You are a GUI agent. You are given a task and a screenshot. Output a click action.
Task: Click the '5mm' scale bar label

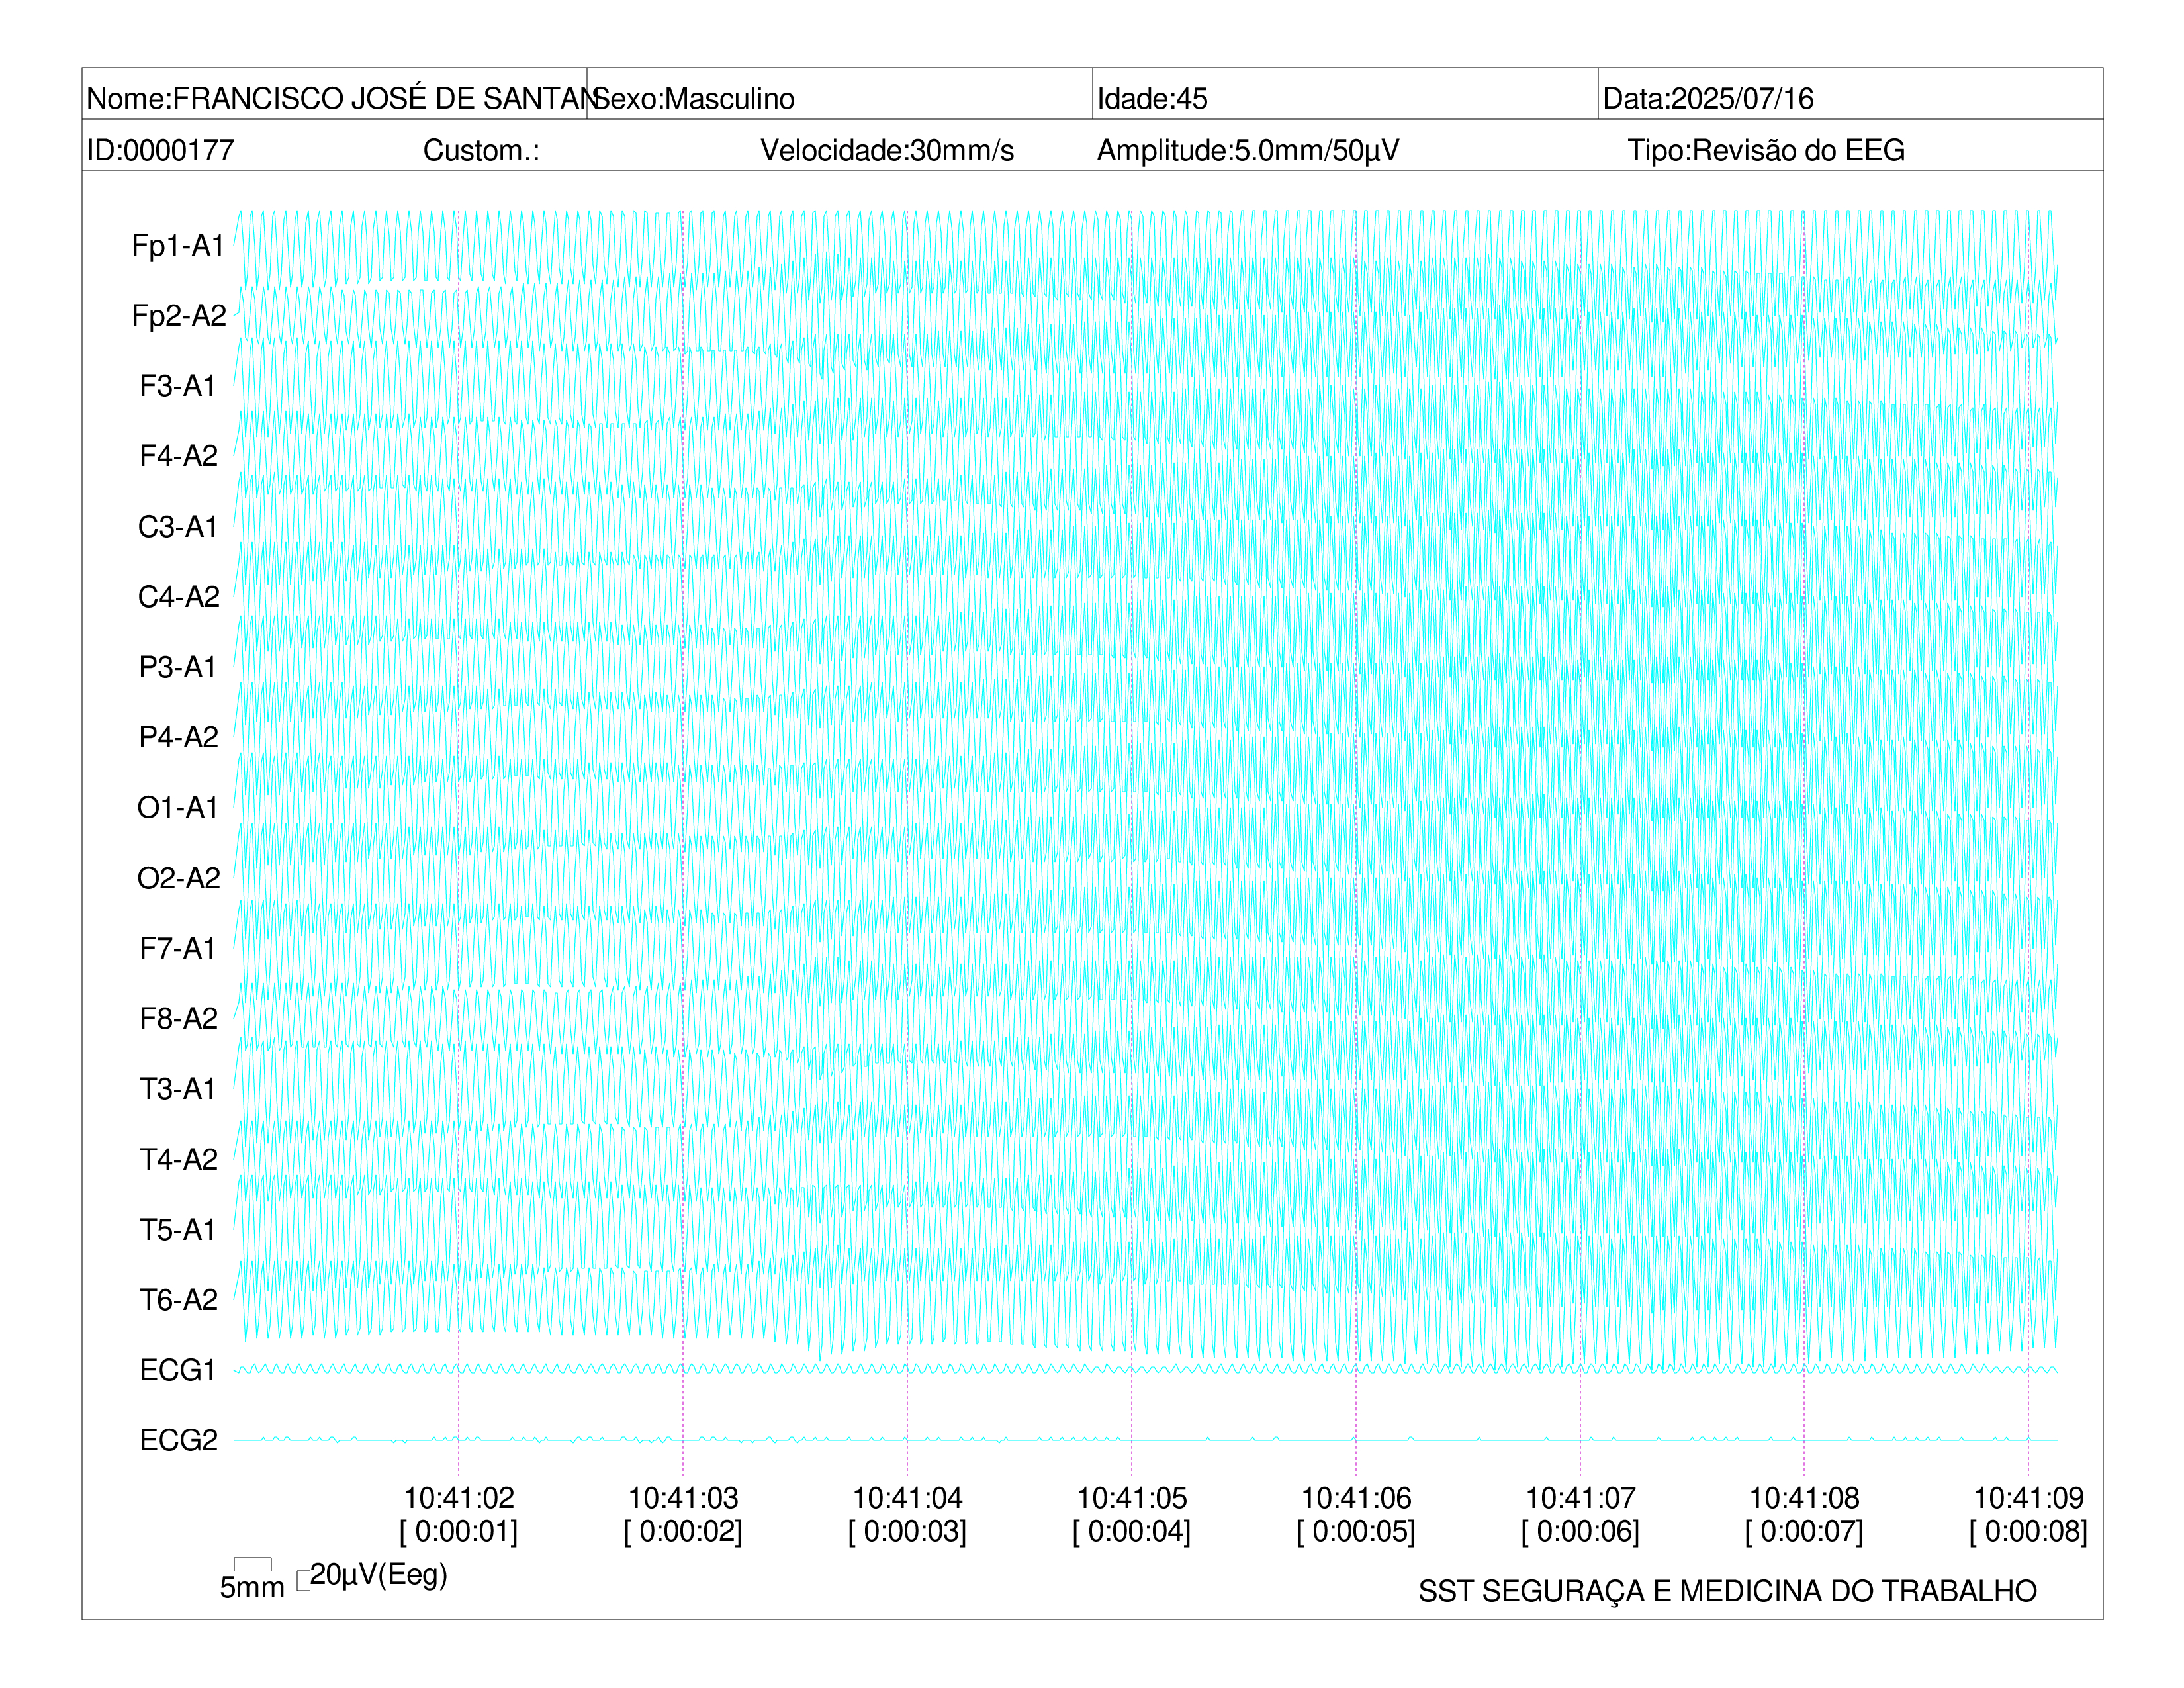click(x=252, y=1587)
